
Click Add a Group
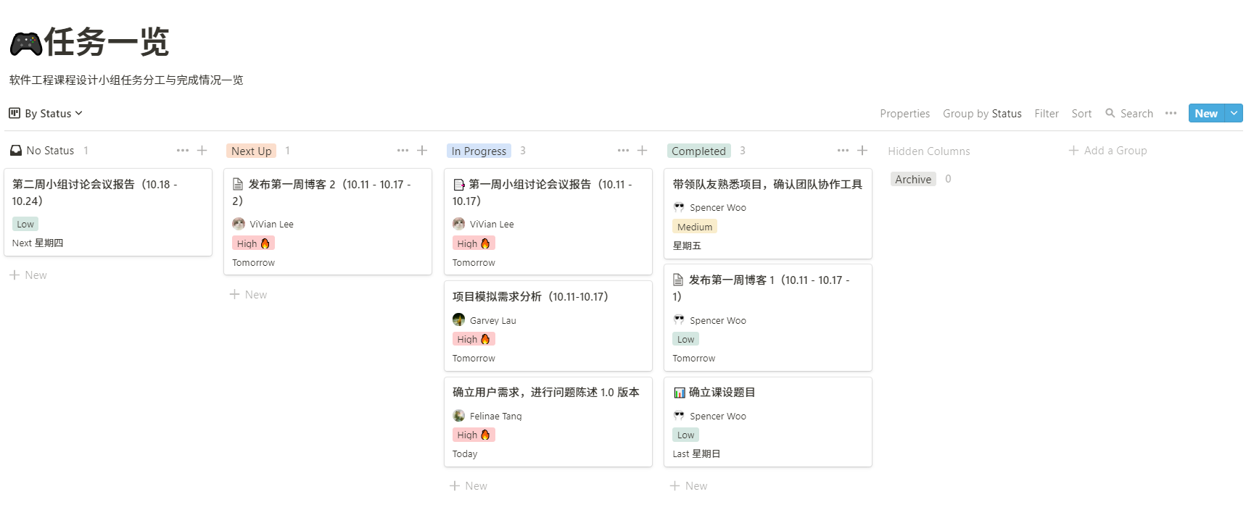(1107, 151)
